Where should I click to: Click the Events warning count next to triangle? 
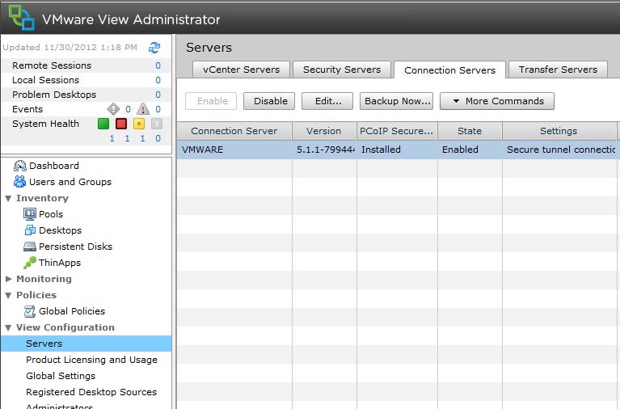coord(158,109)
